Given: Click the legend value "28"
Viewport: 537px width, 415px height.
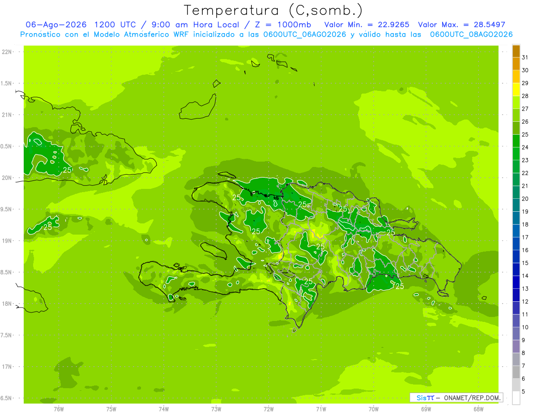Looking at the screenshot, I should [525, 96].
